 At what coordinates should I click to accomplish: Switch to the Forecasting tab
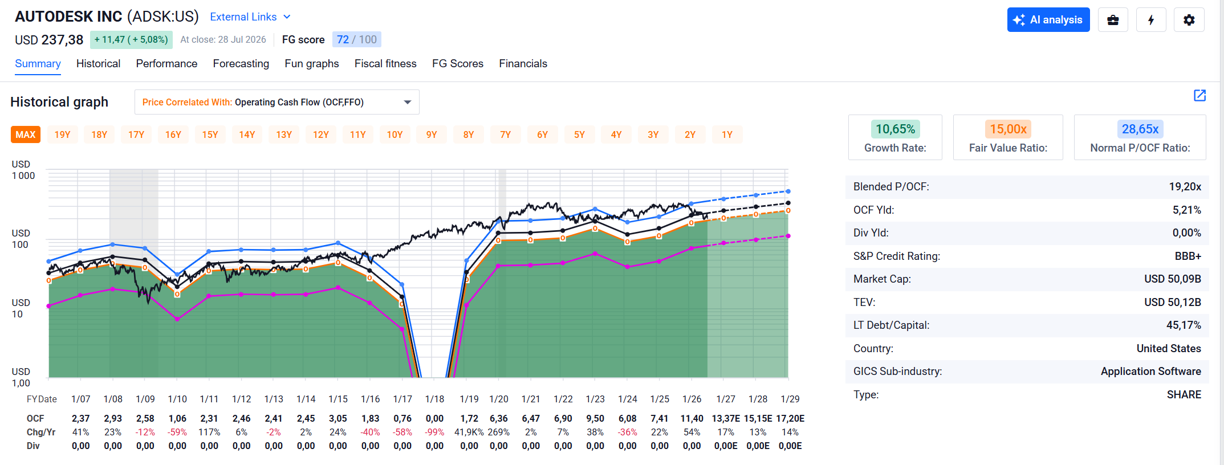(x=241, y=64)
